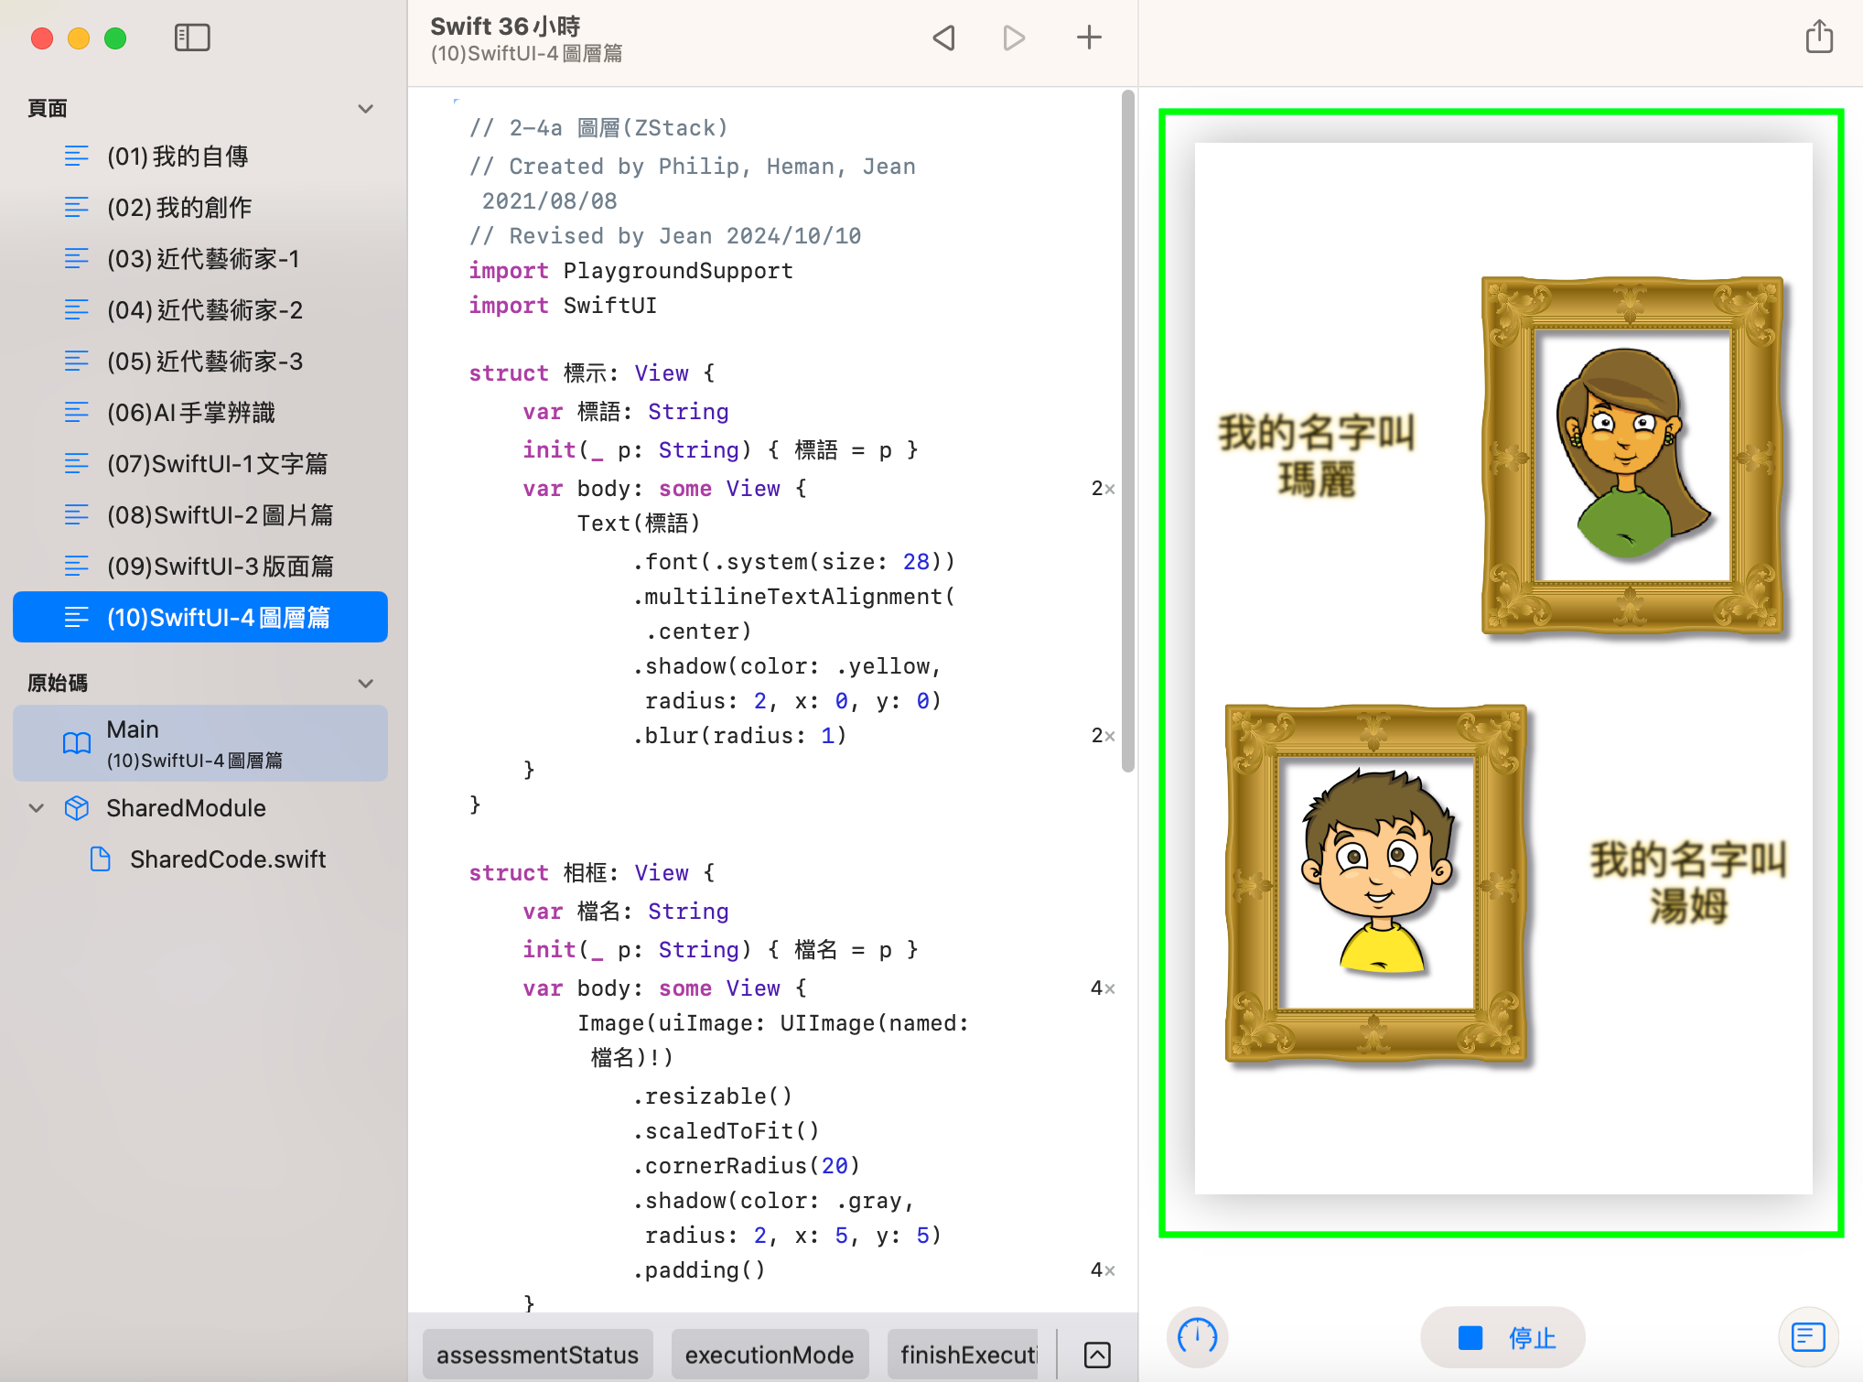Screen dimensions: 1863x1382
Task: Open the SharedCode.swift file
Action: click(x=227, y=859)
